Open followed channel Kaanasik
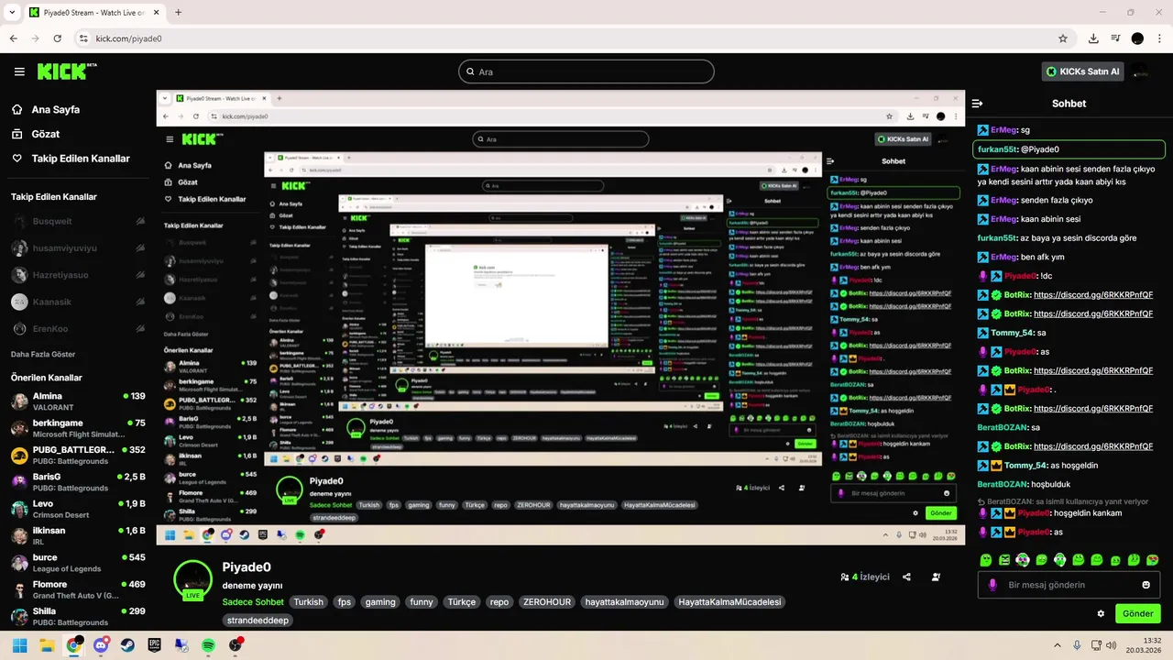The height and width of the screenshot is (660, 1173). click(78, 302)
